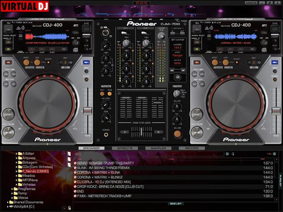Image resolution: width=283 pixels, height=212 pixels.
Task: Expand the A Editar folder
Action: point(16,153)
